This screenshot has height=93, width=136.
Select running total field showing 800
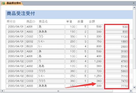[x=116, y=32]
